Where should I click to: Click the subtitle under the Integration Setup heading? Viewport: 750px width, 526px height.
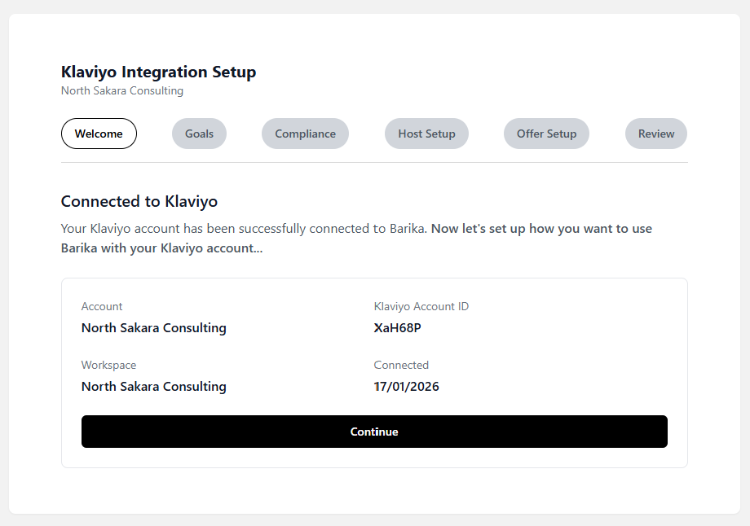point(122,90)
